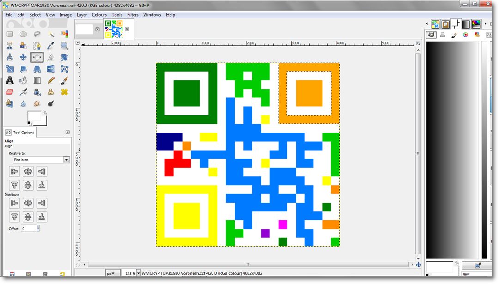Distribute bottoms of targets
The width and height of the screenshot is (499, 284).
point(42,217)
